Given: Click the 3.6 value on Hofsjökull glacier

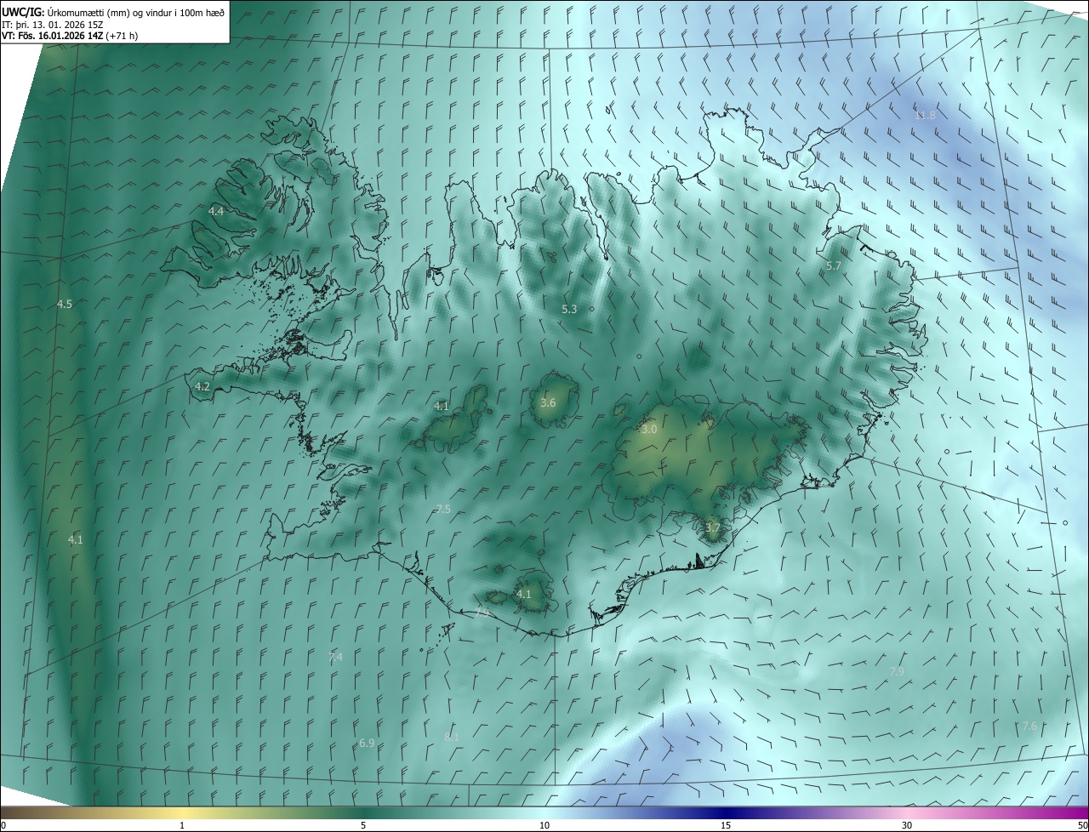Looking at the screenshot, I should click(x=548, y=403).
